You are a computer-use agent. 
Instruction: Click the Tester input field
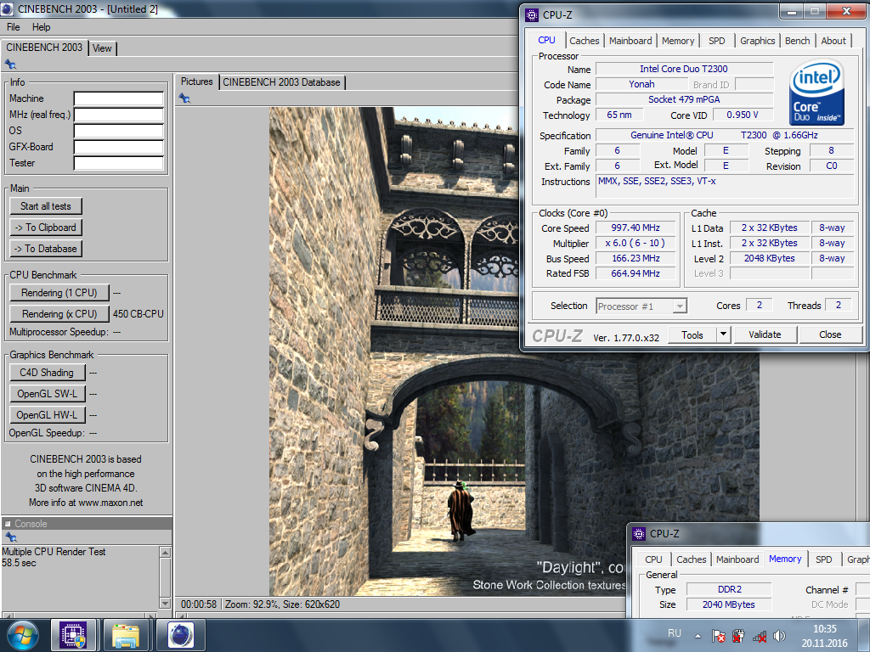(119, 163)
